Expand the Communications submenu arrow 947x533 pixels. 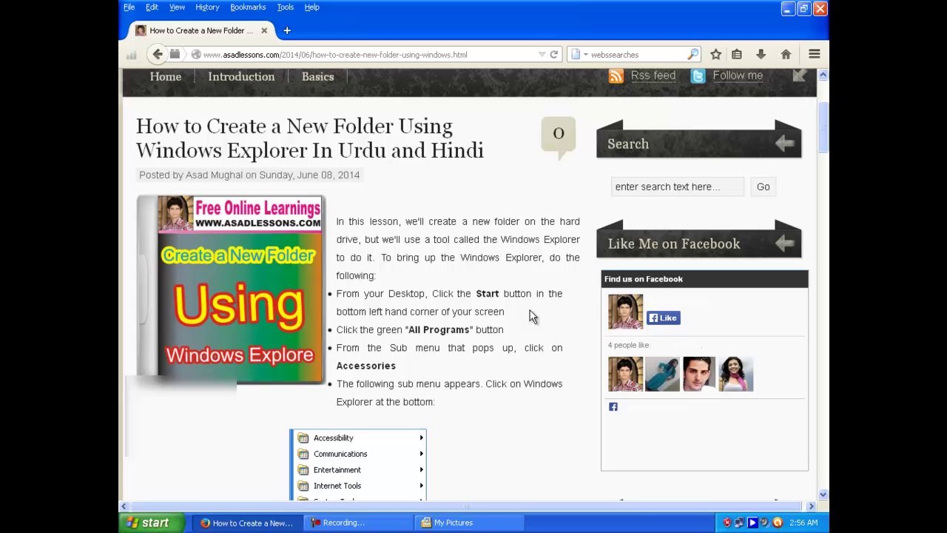[421, 454]
